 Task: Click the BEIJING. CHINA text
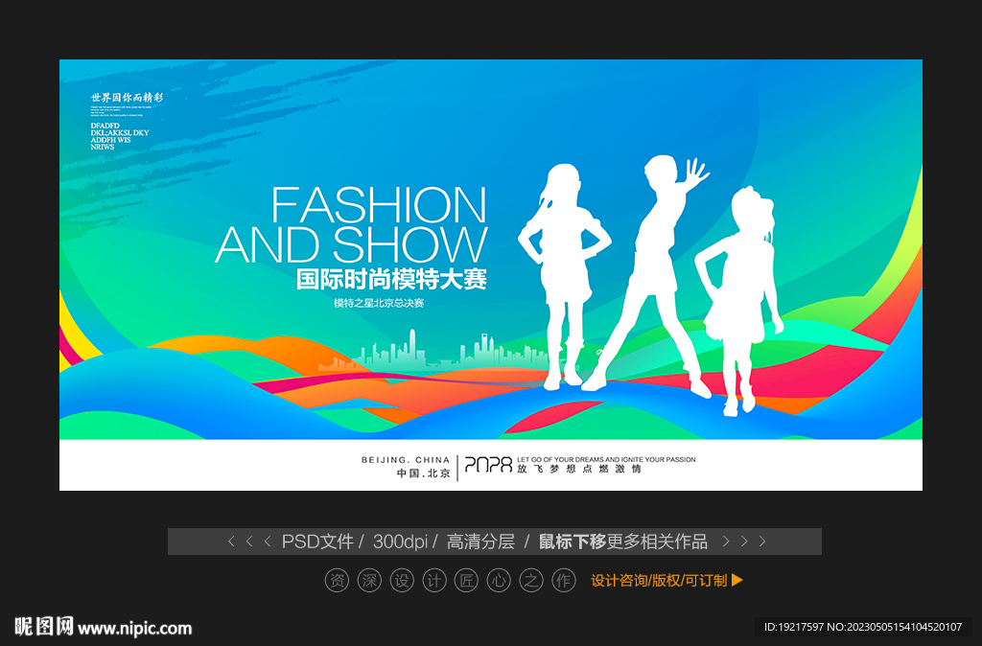[406, 459]
